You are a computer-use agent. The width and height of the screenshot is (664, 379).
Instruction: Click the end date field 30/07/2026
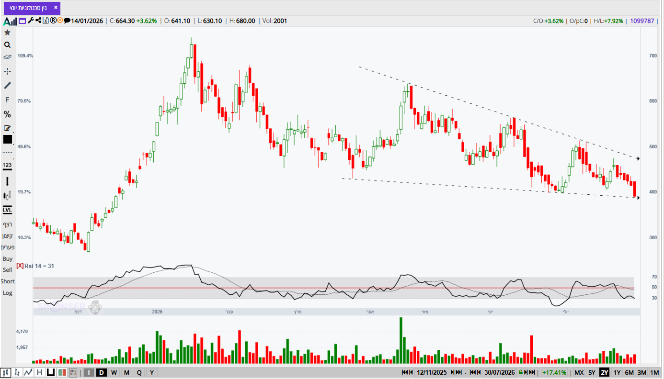[499, 372]
